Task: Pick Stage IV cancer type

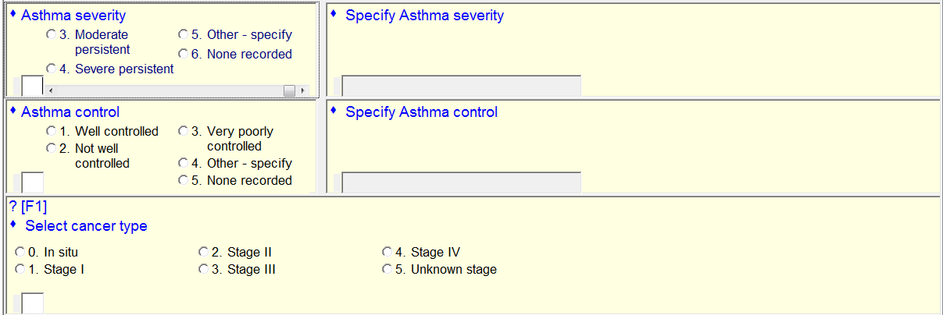Action: point(387,253)
